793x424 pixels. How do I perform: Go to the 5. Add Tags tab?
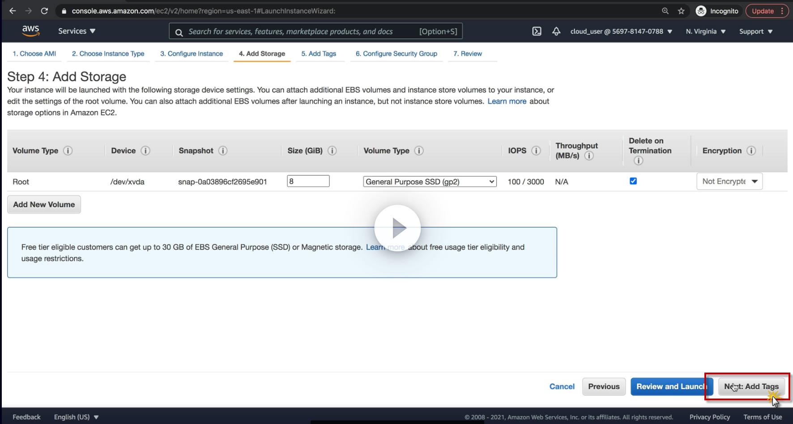click(319, 54)
